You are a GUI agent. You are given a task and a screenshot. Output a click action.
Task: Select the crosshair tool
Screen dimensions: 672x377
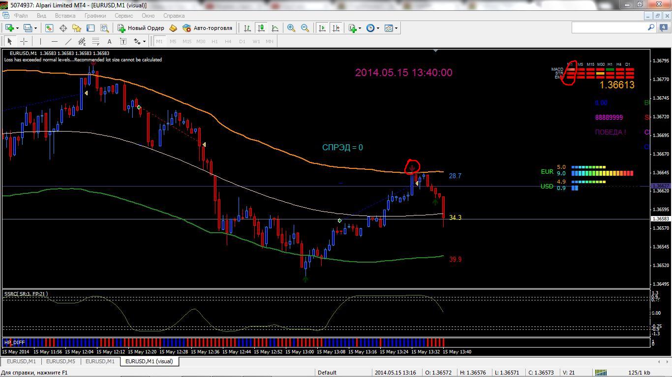pyautogui.click(x=24, y=41)
